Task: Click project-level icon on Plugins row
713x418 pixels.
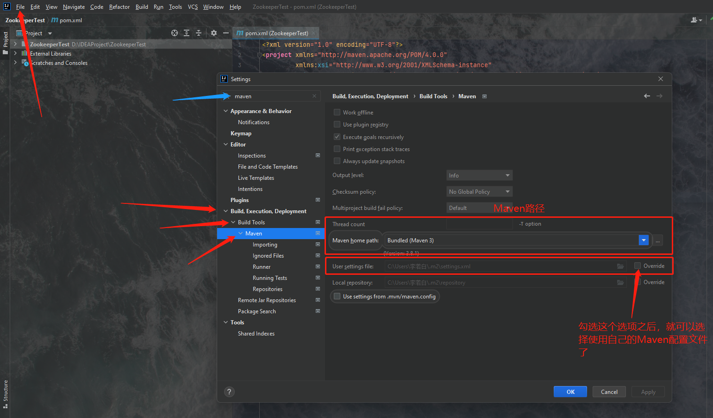Action: 318,200
